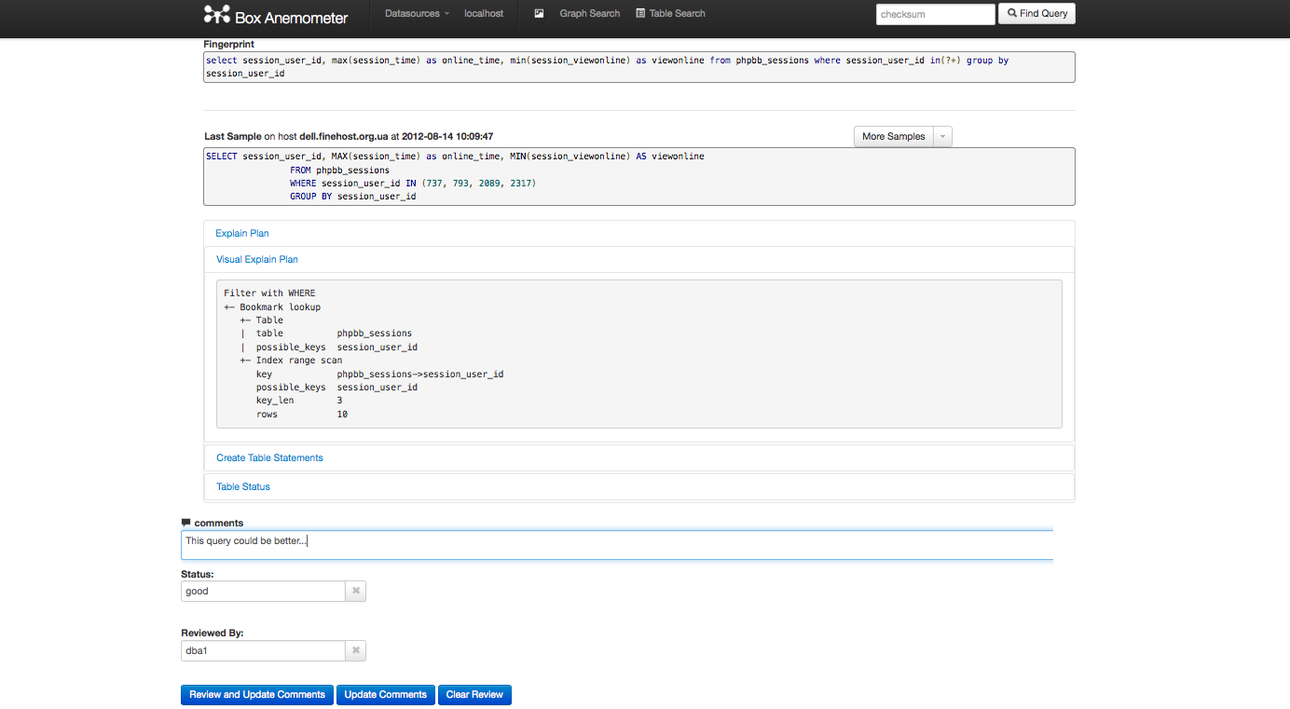Open the More Samples caret dropdown

(x=941, y=136)
